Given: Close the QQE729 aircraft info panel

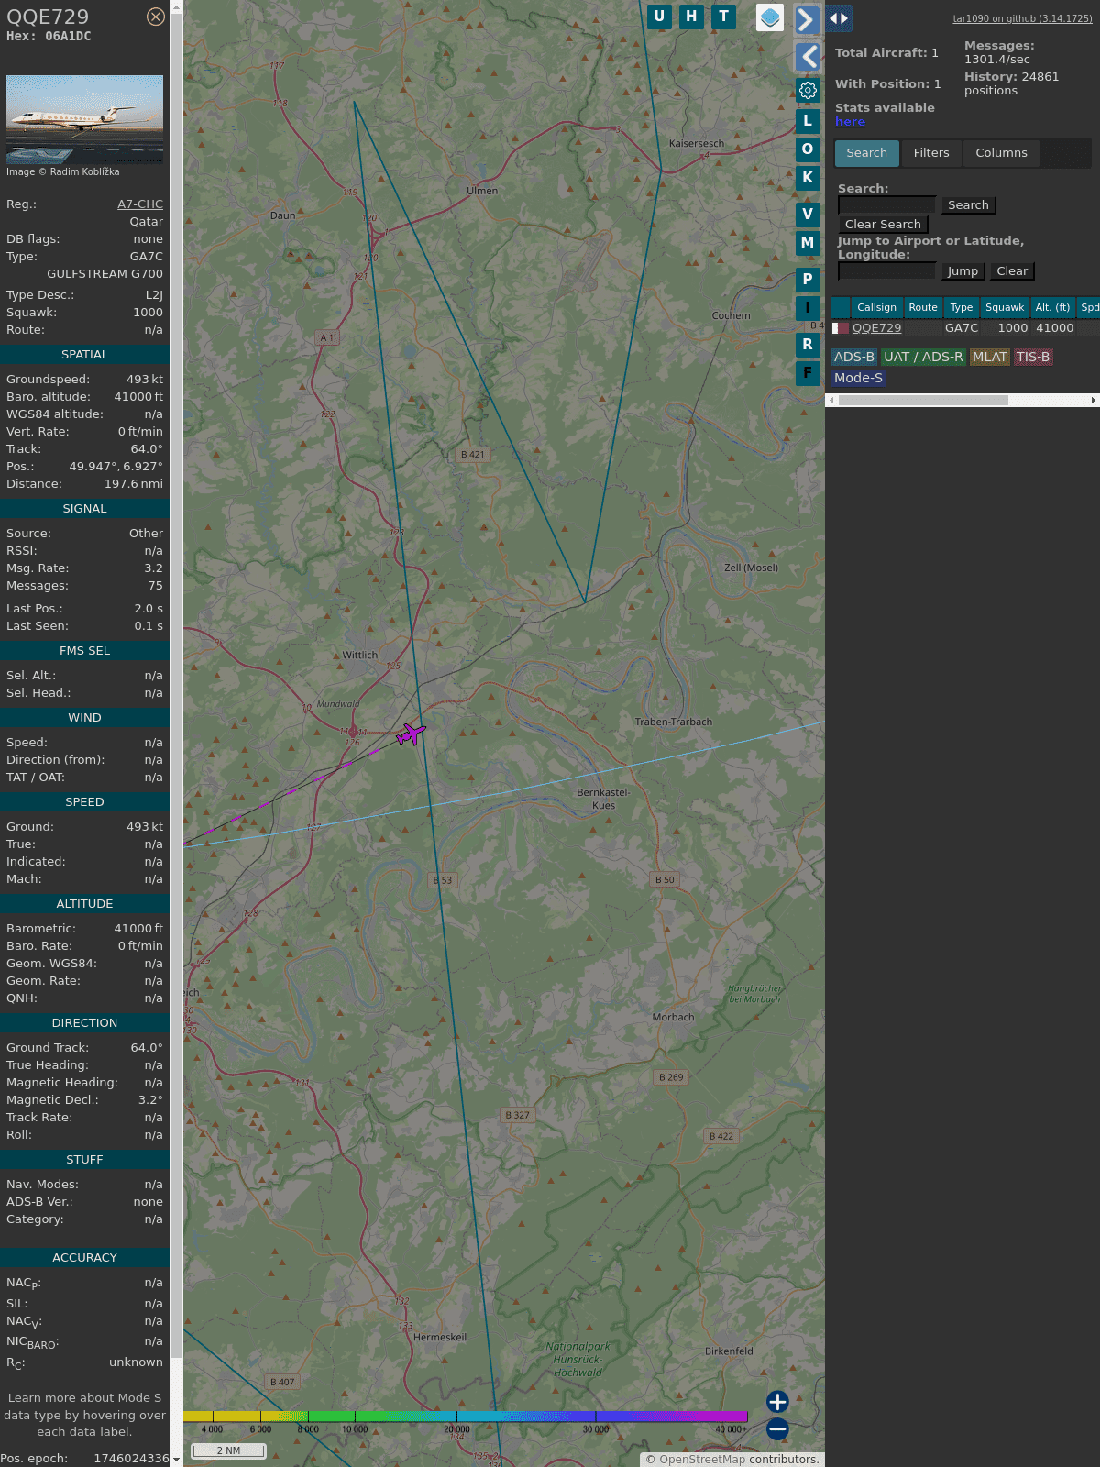Looking at the screenshot, I should coord(156,17).
